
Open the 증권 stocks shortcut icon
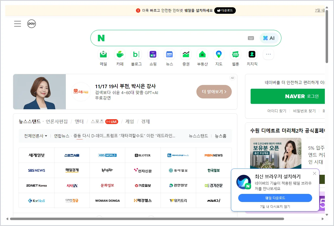(186, 54)
